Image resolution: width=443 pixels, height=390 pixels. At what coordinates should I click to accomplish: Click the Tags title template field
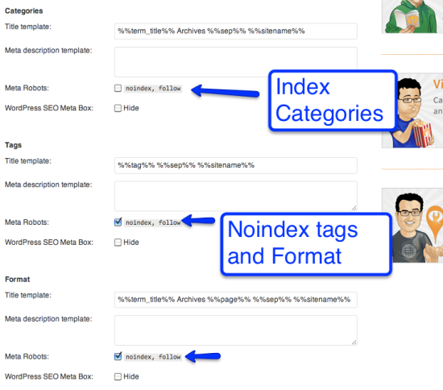pos(236,165)
